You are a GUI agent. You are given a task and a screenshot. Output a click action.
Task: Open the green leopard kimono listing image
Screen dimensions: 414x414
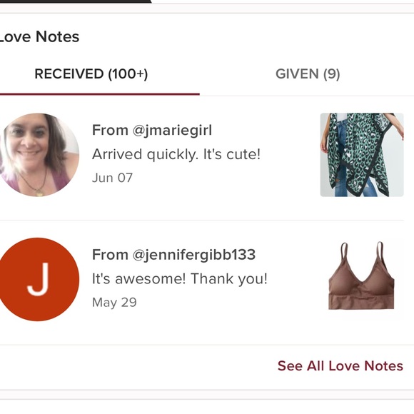pyautogui.click(x=362, y=155)
